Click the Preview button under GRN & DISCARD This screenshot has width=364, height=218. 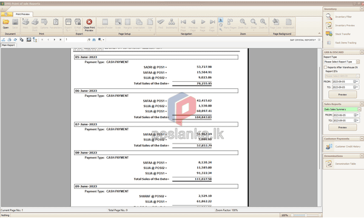[343, 94]
